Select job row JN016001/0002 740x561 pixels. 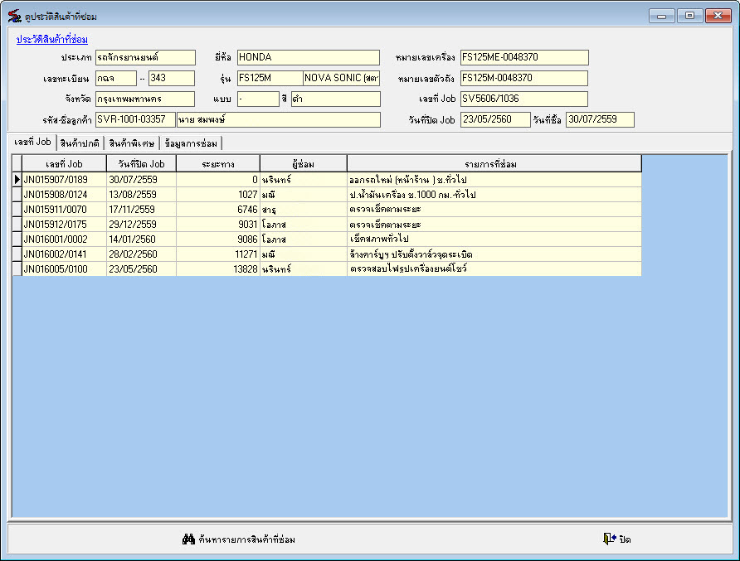click(x=327, y=239)
